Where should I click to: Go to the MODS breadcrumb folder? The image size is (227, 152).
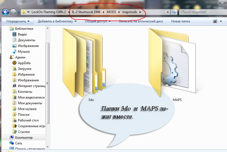(x=111, y=12)
